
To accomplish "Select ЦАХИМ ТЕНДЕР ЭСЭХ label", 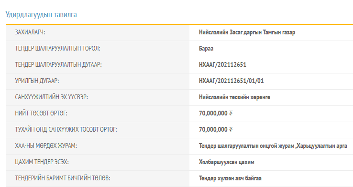I will pyautogui.click(x=42, y=162).
